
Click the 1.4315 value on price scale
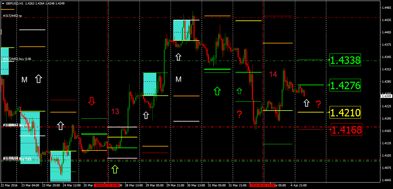point(386,69)
